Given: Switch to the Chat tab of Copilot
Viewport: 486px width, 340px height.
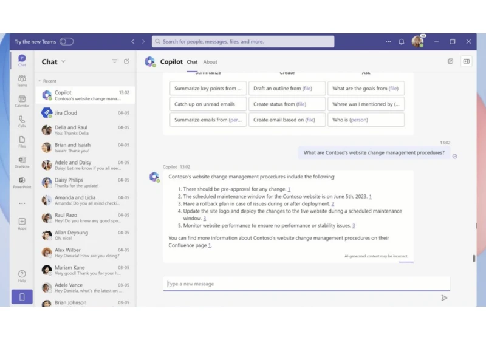Looking at the screenshot, I should (x=192, y=62).
